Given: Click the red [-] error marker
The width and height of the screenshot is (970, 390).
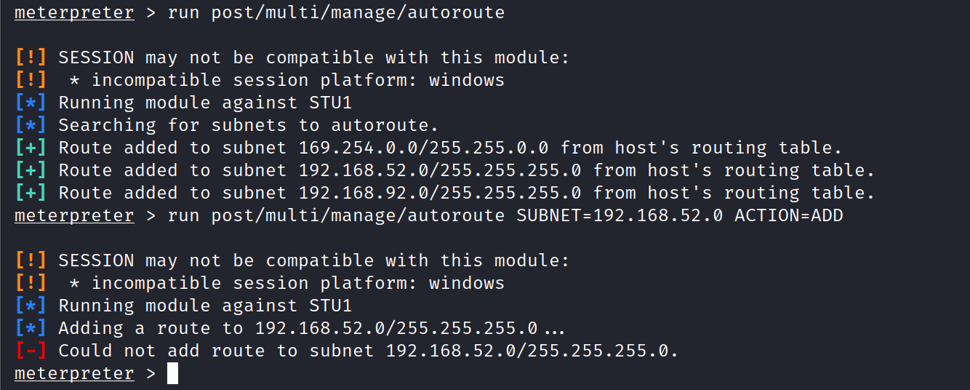Looking at the screenshot, I should click(x=31, y=351).
